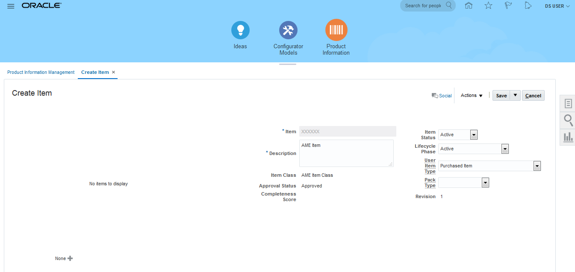Select the Create Item tab
The image size is (575, 272).
click(x=95, y=72)
